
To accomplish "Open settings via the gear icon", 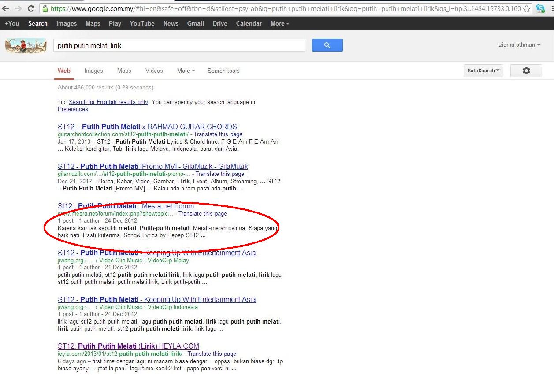I will click(526, 71).
